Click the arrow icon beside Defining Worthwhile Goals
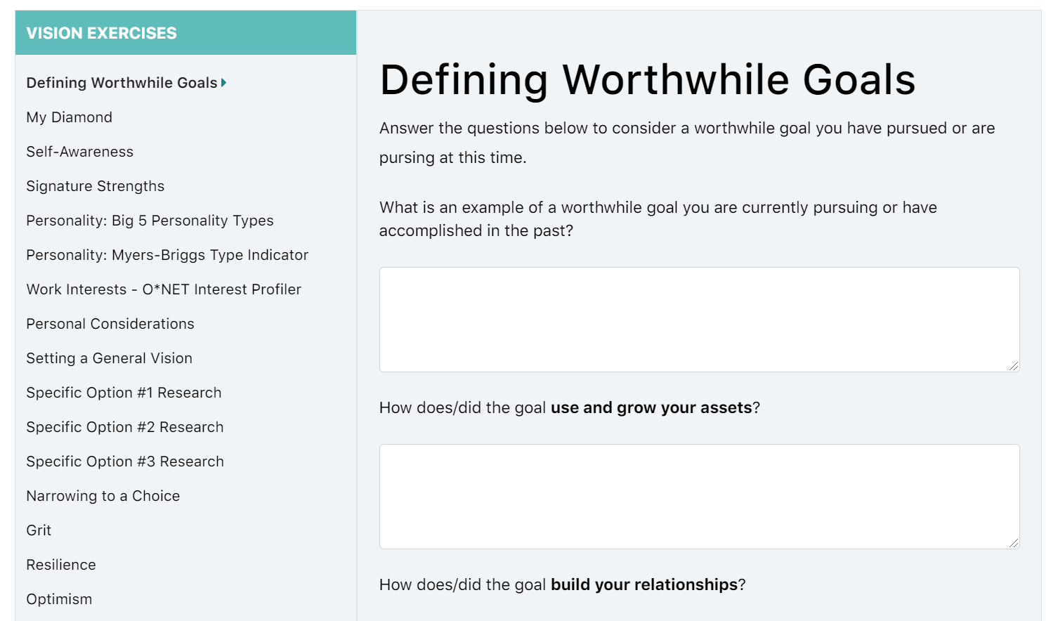This screenshot has width=1058, height=621. click(223, 83)
